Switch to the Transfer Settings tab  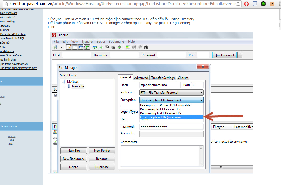coord(163,78)
